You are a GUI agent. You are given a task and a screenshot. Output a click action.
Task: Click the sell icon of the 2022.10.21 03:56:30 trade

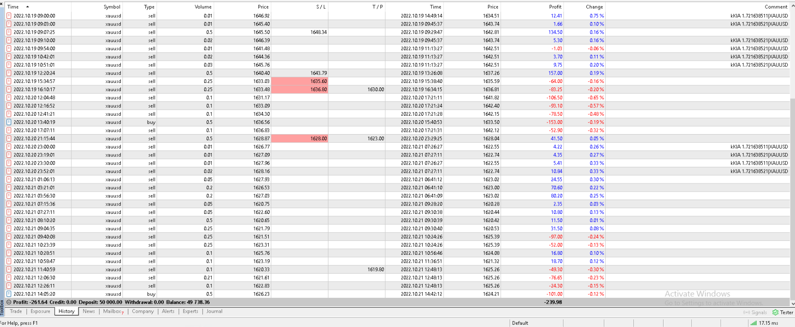point(9,196)
